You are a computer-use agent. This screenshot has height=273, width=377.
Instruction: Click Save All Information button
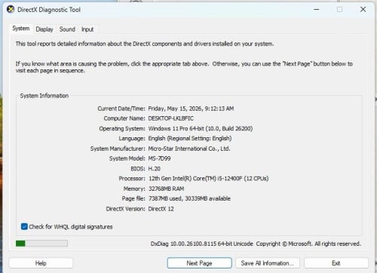tap(268, 263)
